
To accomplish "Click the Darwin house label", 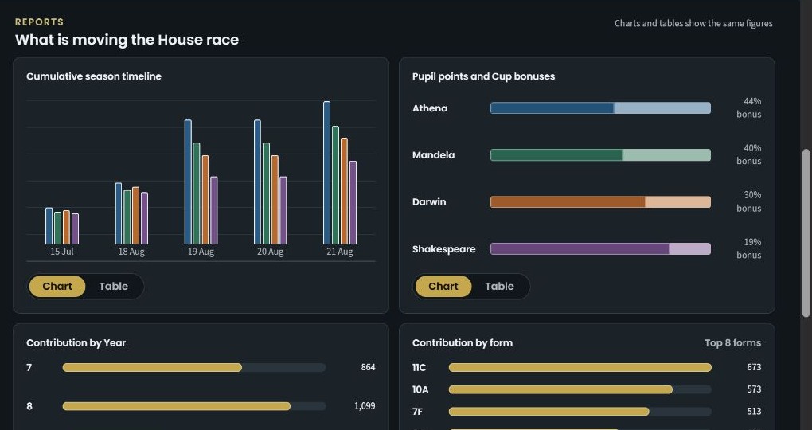I will (x=429, y=202).
